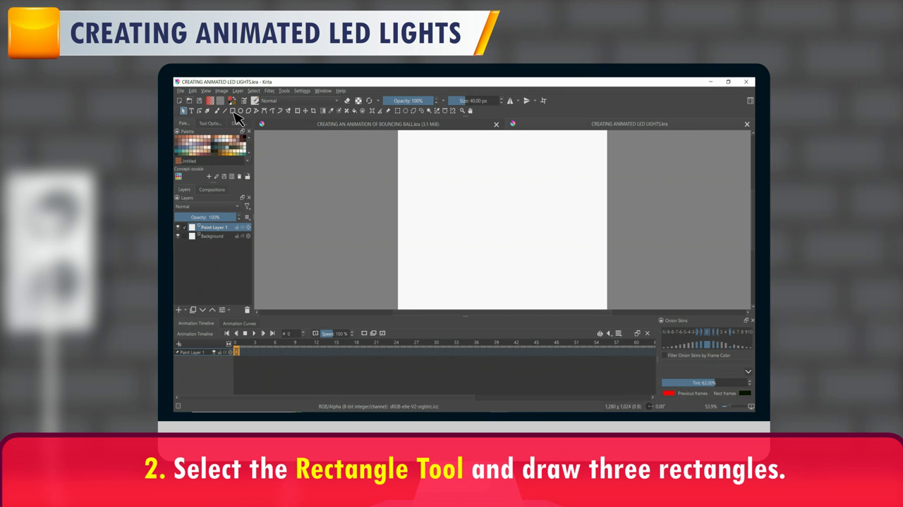Create a new document from toolbar
This screenshot has height=507, width=903.
tap(179, 101)
